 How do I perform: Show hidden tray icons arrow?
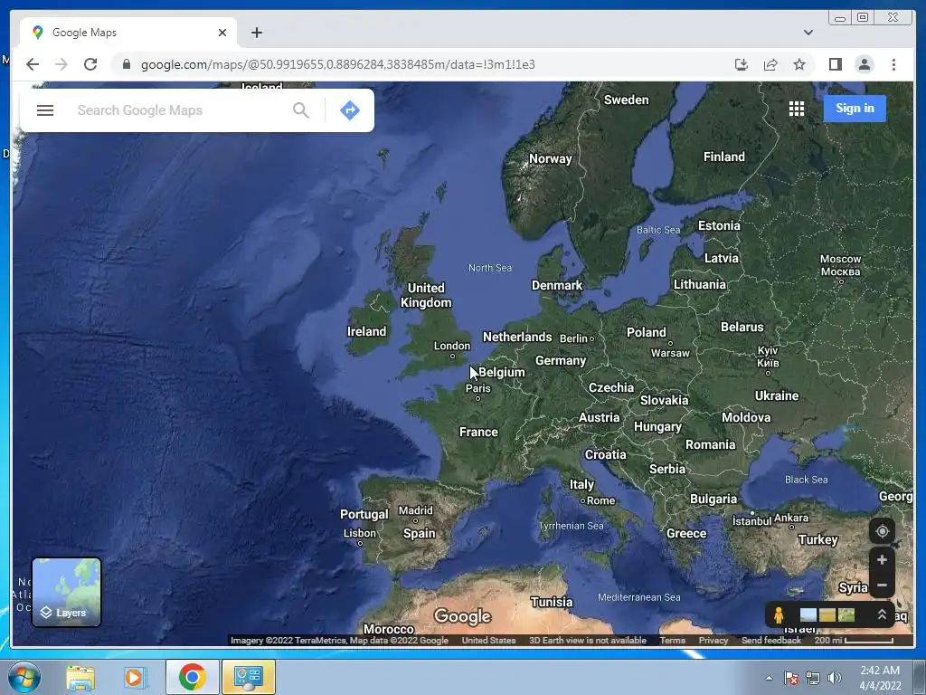pos(769,678)
